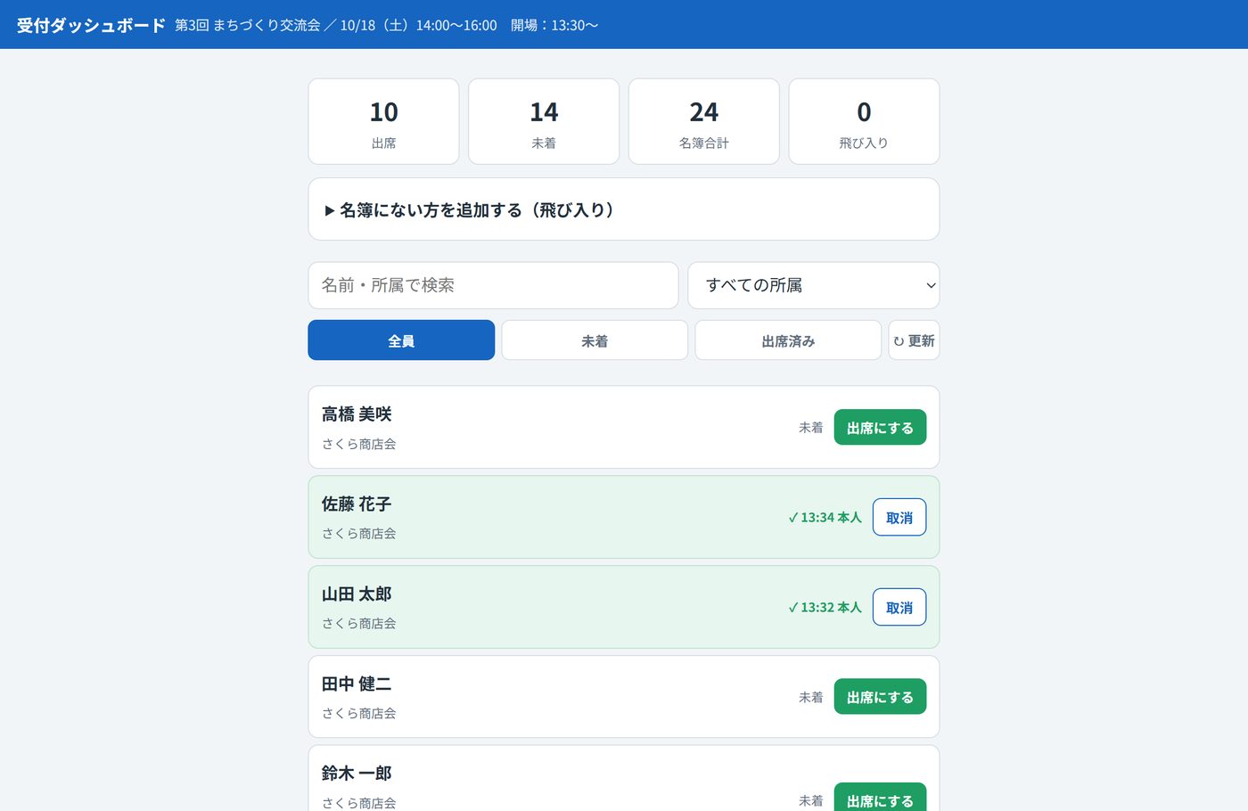Cancel attendance with 取消 for 山田 太郎
Viewport: 1248px width, 811px height.
pos(899,608)
